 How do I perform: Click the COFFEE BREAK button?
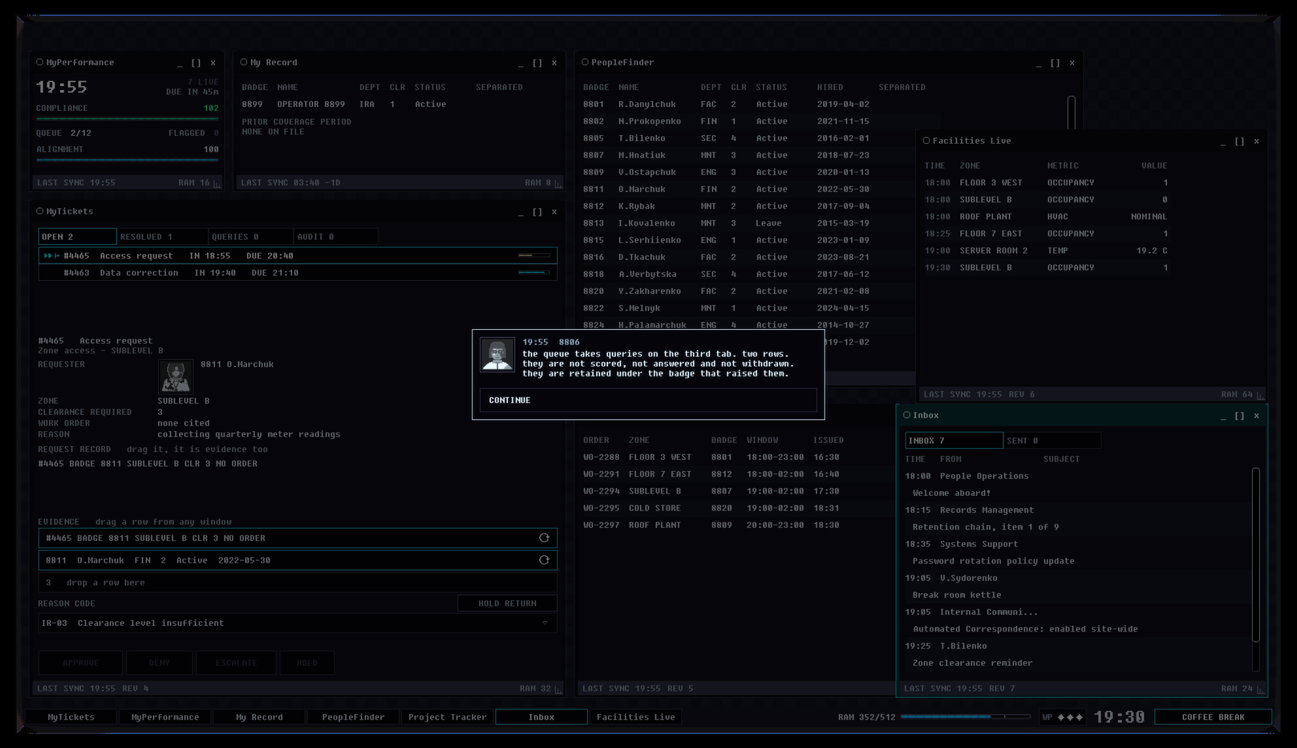point(1213,717)
